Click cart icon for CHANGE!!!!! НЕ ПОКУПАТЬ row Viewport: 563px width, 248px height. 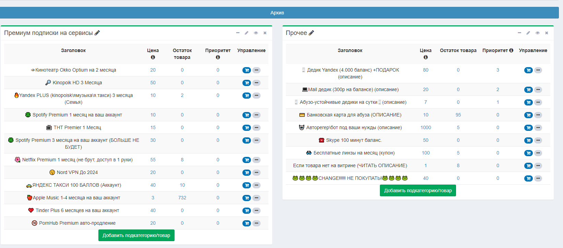pos(528,178)
